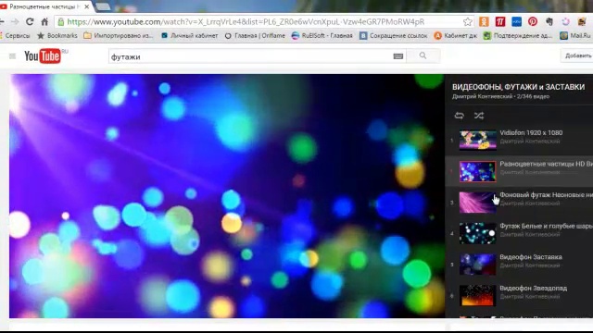Click the Добавить upload button

(577, 55)
